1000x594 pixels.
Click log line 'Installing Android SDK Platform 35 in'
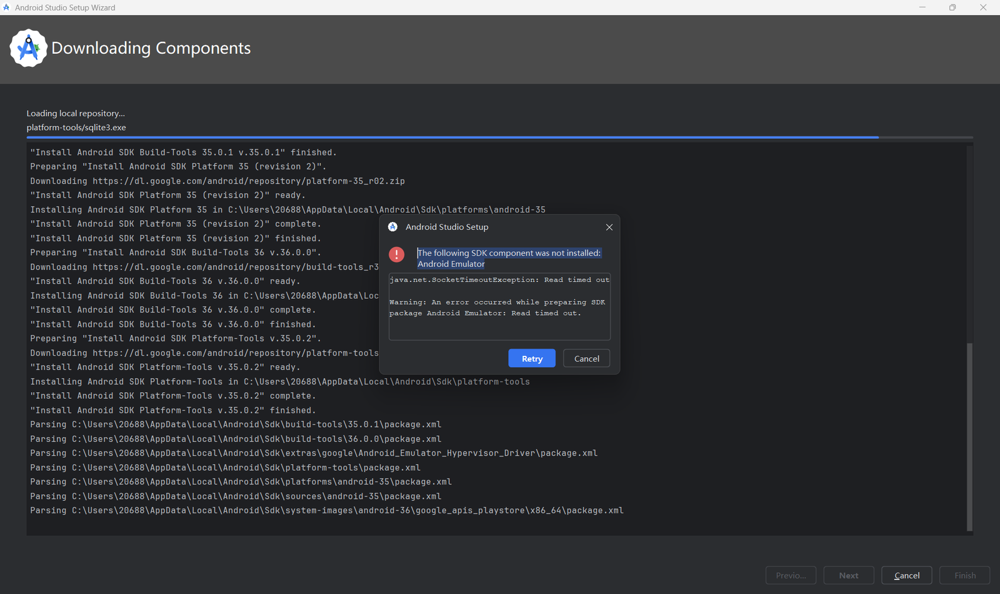coord(287,210)
